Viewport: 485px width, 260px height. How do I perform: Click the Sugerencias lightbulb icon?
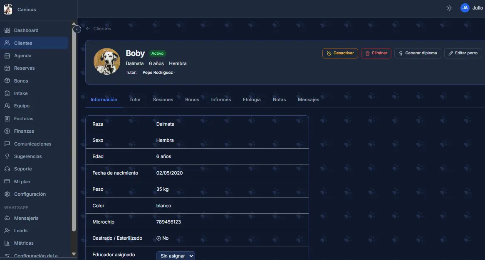(x=7, y=156)
